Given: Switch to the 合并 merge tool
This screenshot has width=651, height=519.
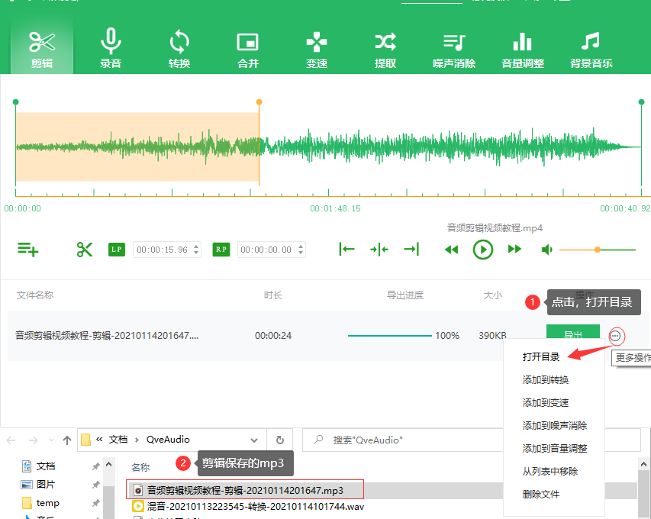Looking at the screenshot, I should pos(247,47).
